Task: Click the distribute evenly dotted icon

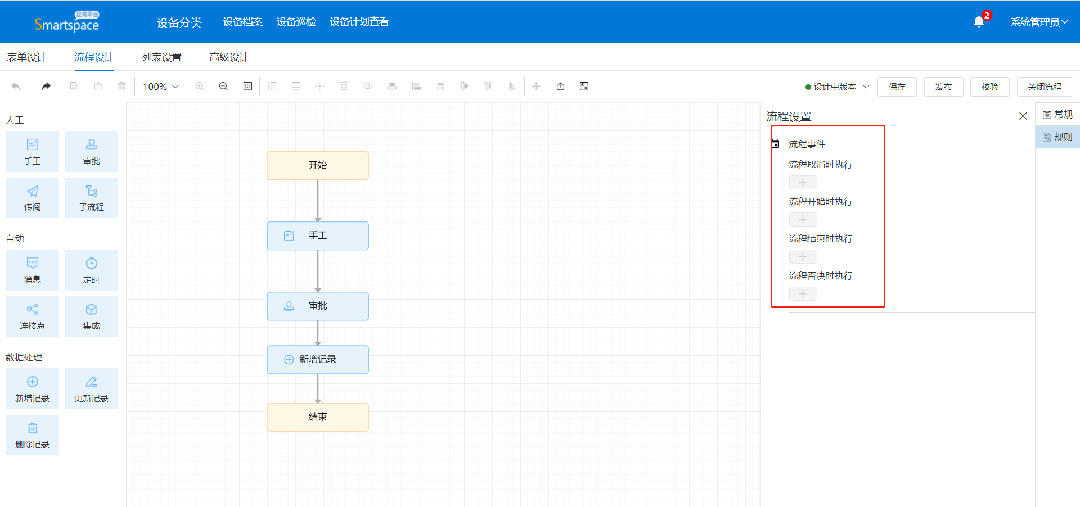Action: [x=319, y=87]
